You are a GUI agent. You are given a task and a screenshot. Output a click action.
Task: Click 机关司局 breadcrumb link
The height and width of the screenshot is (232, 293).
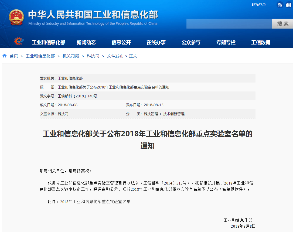(71, 56)
